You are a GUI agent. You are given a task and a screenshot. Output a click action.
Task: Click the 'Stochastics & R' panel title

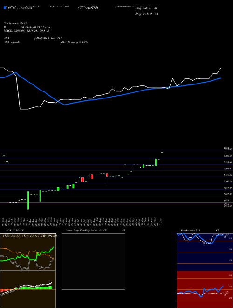190,231
